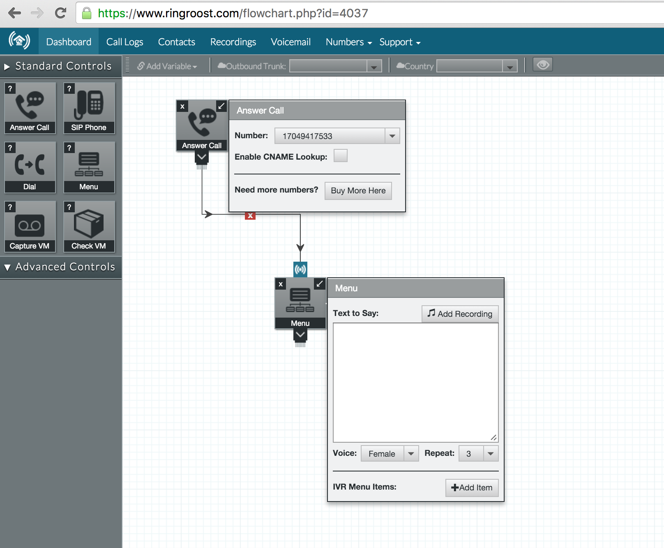Delete the connection with red X
Viewport: 664px width, 548px height.
pyautogui.click(x=250, y=216)
